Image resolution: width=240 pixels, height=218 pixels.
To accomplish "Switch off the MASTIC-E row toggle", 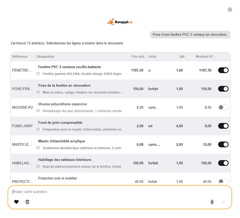I will coord(223,144).
